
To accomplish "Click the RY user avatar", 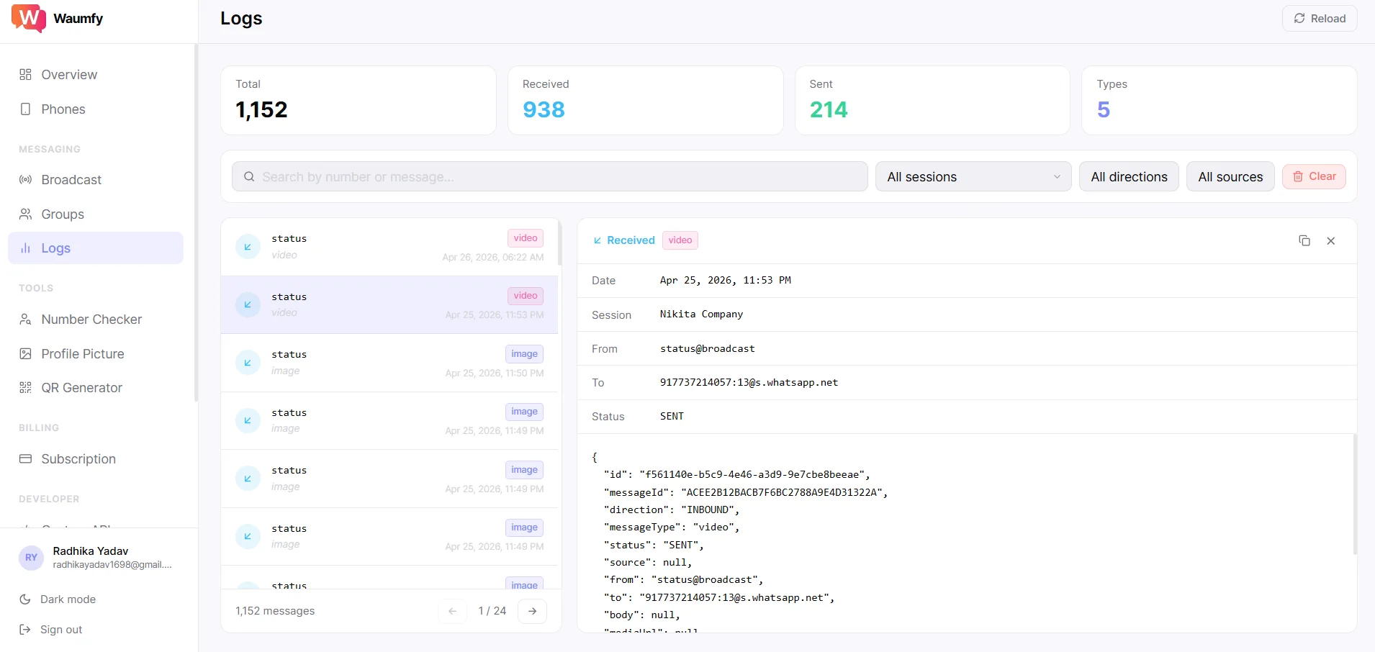I will coord(32,558).
